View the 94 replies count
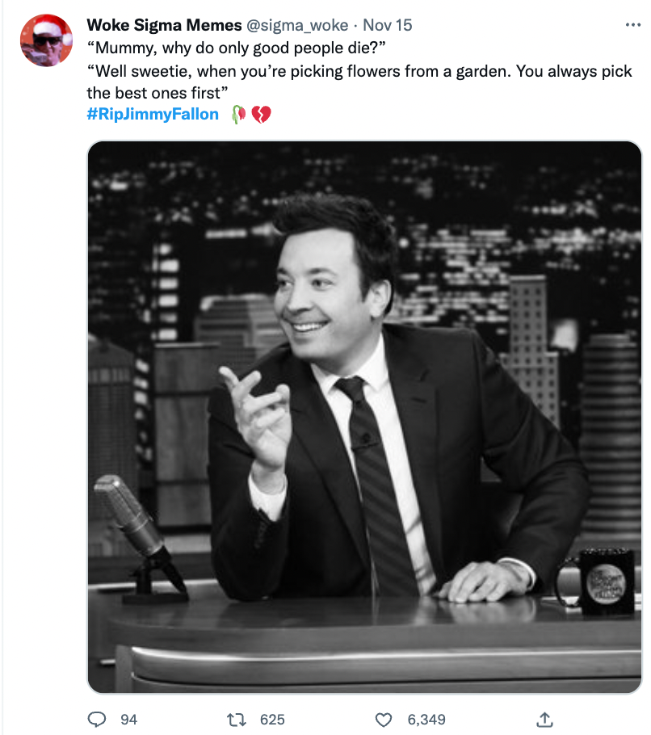The image size is (651, 735). [129, 720]
